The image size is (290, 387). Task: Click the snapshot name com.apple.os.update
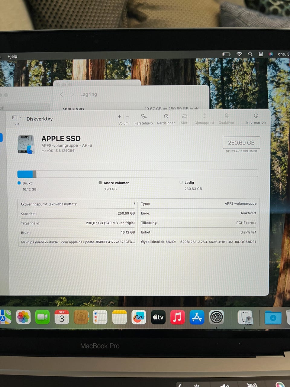point(98,242)
